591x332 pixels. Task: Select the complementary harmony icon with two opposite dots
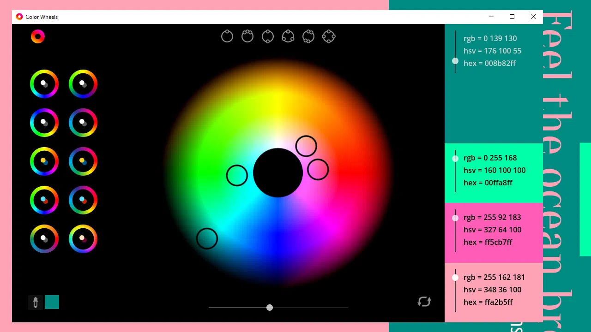[x=268, y=36]
